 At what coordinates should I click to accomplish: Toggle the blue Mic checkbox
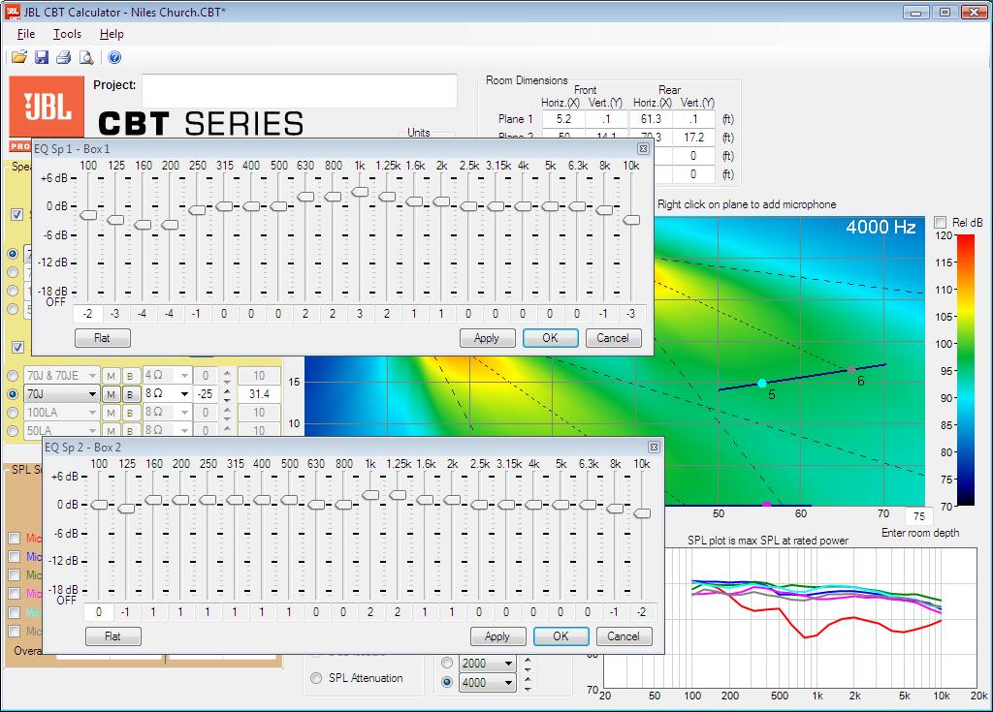pos(14,556)
